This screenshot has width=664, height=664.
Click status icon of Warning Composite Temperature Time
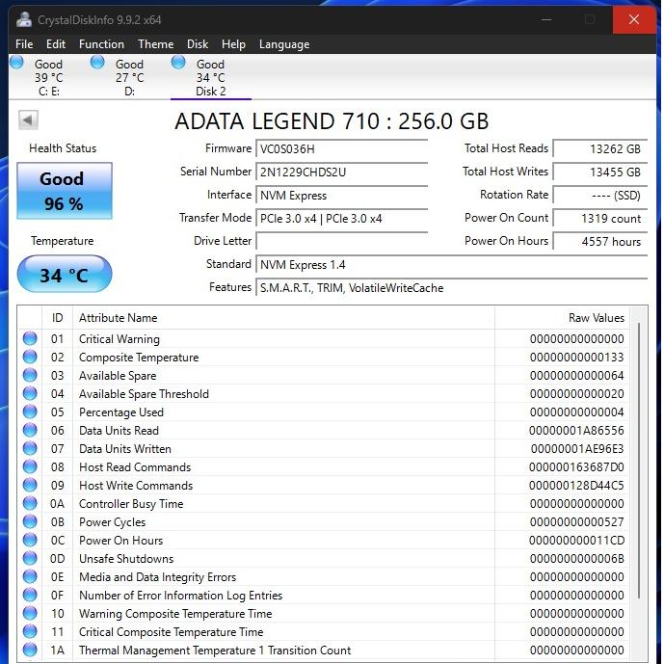point(30,613)
